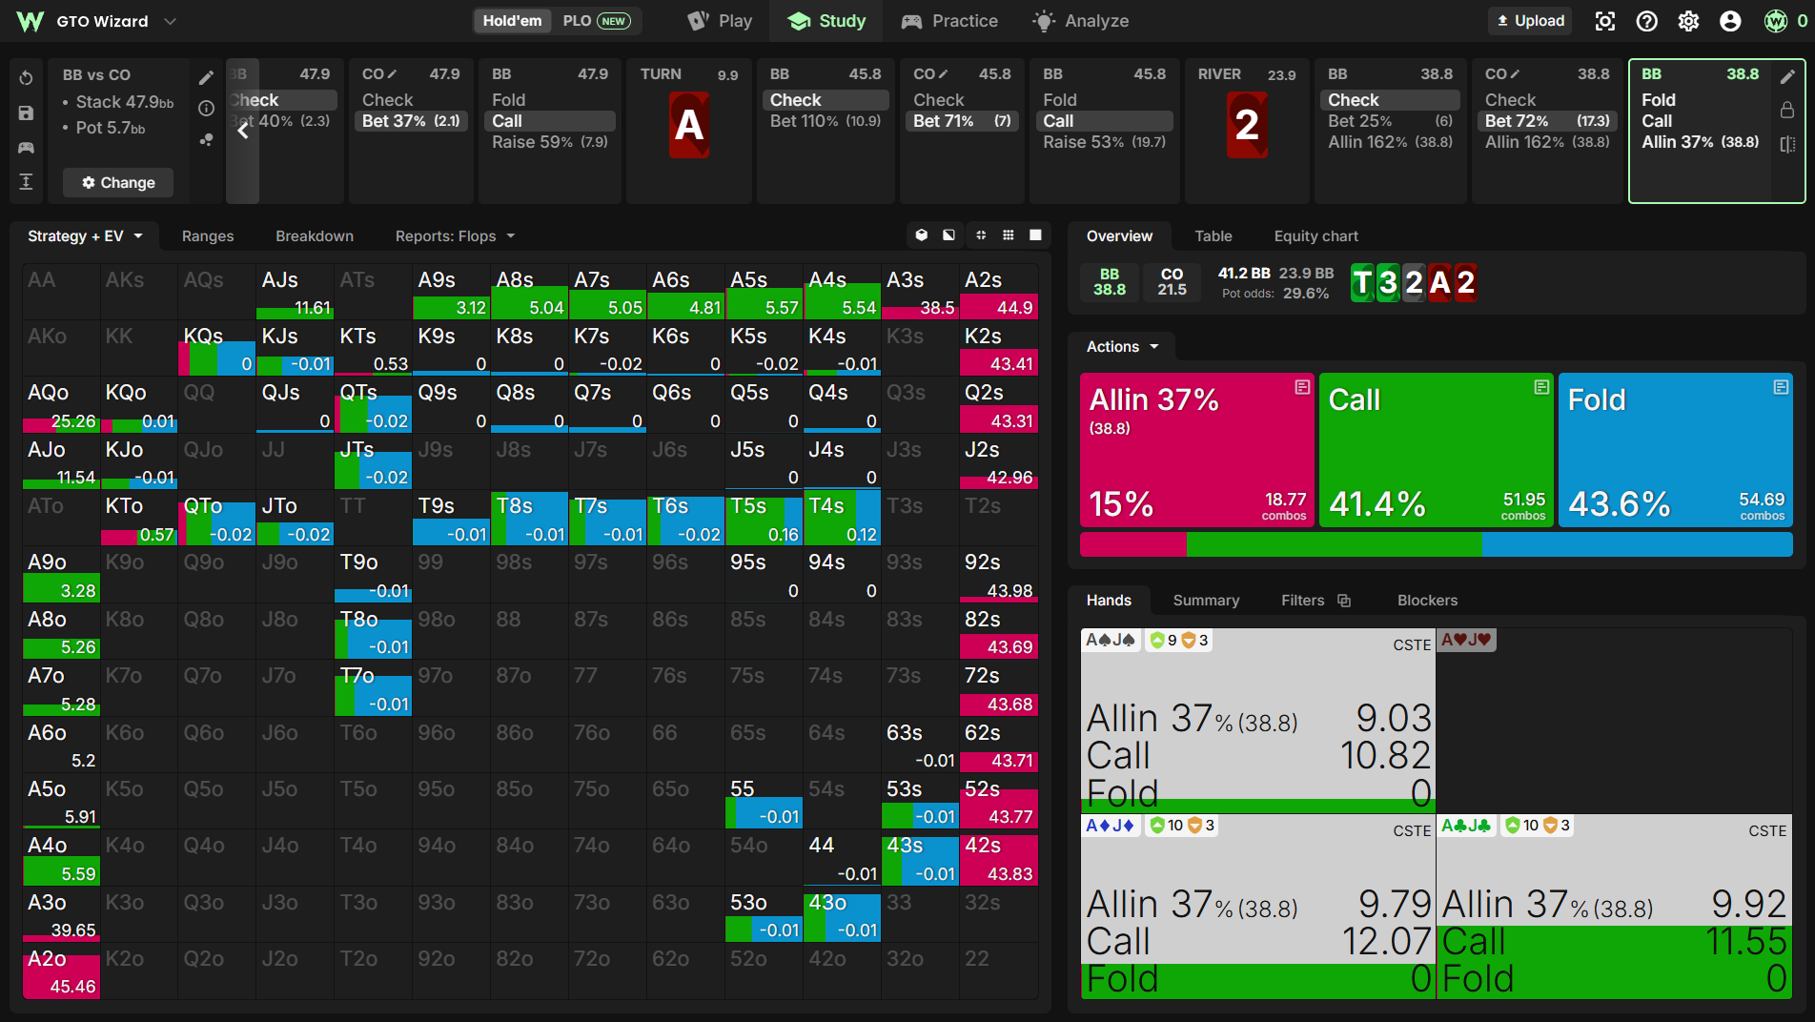Select the compact corners matrix size icon
The height and width of the screenshot is (1022, 1815).
[981, 235]
